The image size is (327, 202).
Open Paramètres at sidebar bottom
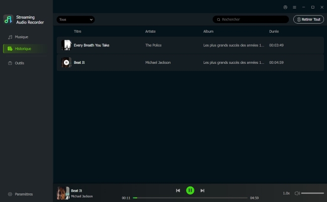pos(20,194)
